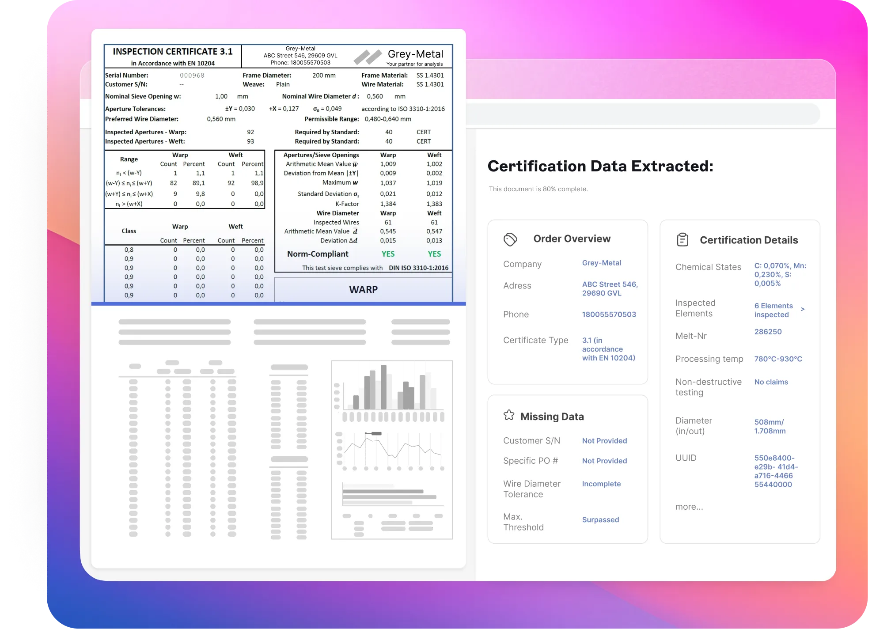The width and height of the screenshot is (872, 629).
Task: Click the Chemical States value text
Action: click(x=780, y=274)
